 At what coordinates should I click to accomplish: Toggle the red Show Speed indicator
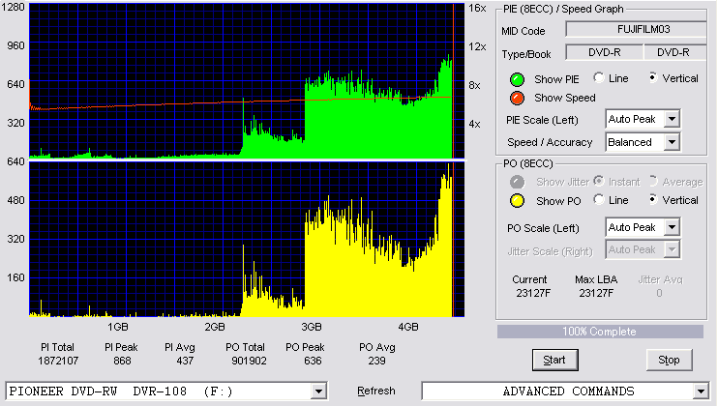[x=517, y=98]
